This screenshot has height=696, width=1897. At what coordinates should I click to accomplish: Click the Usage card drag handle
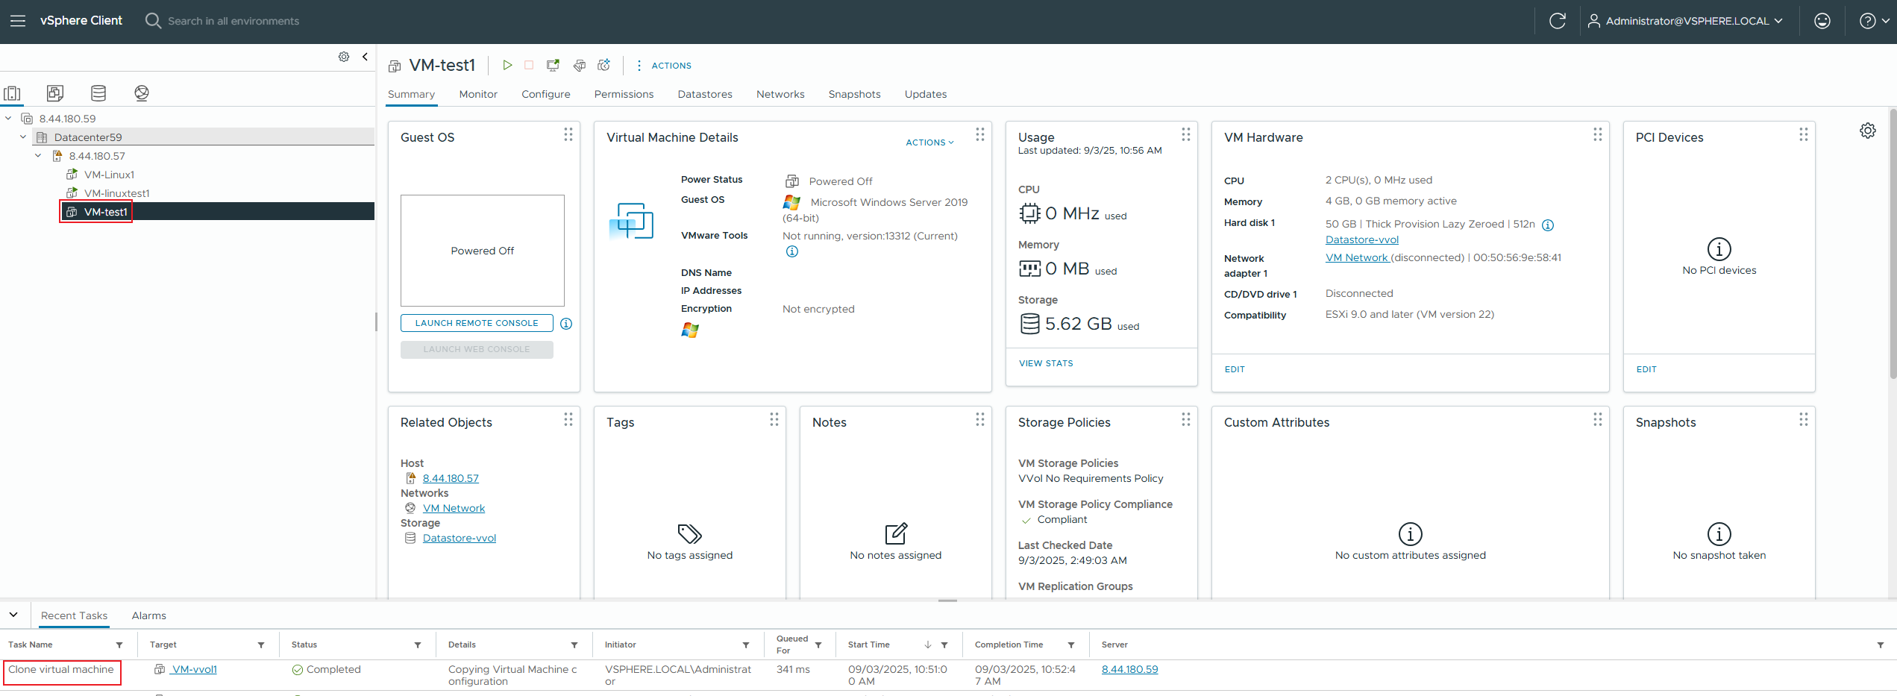(1186, 134)
